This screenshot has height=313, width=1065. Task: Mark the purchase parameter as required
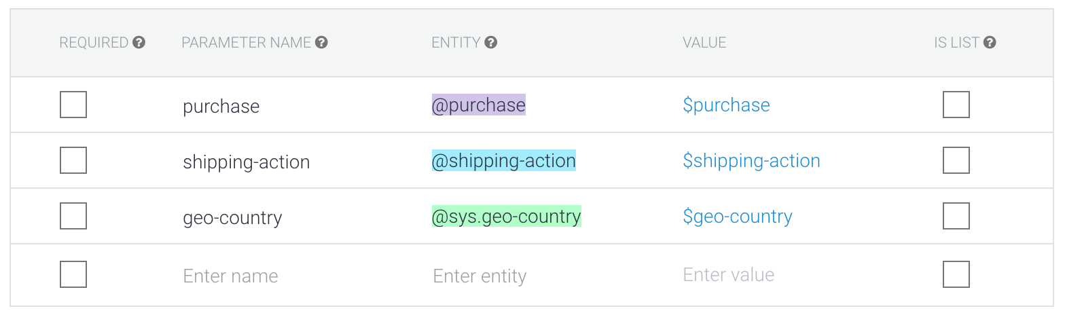pos(73,105)
